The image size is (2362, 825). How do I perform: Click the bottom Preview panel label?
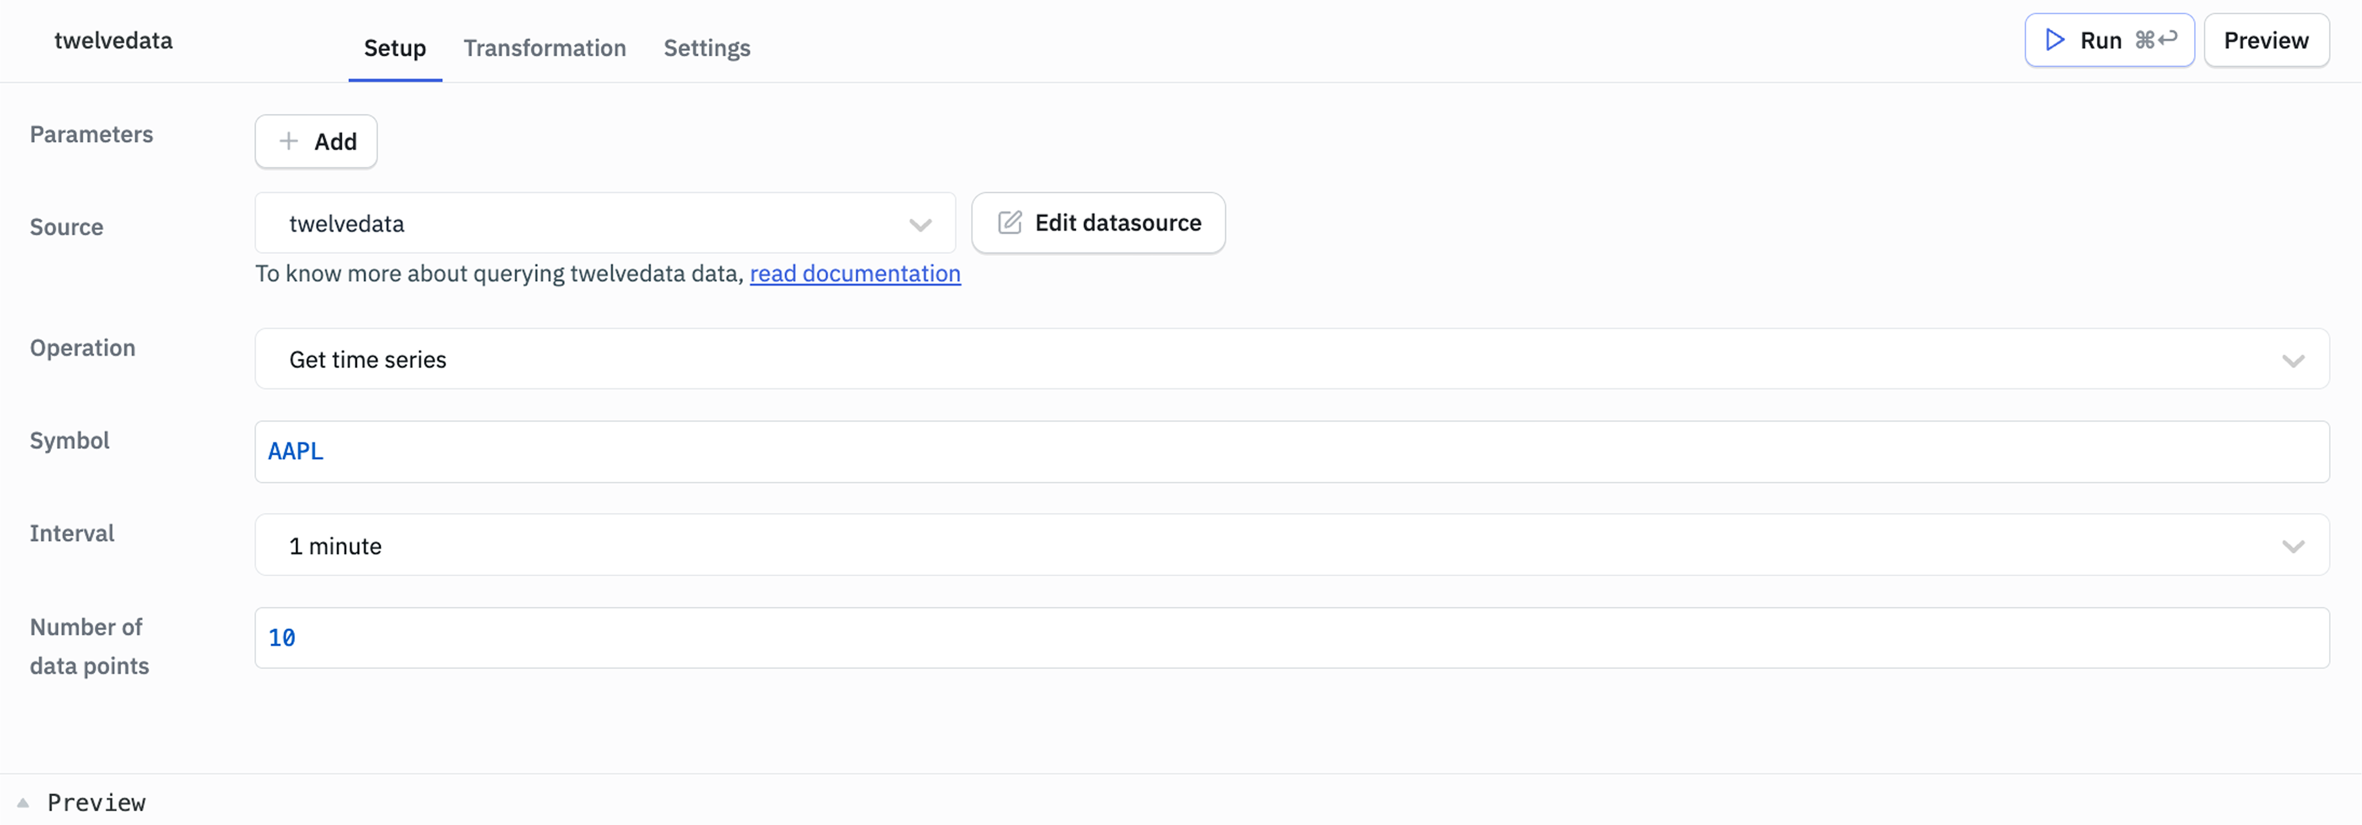click(97, 803)
